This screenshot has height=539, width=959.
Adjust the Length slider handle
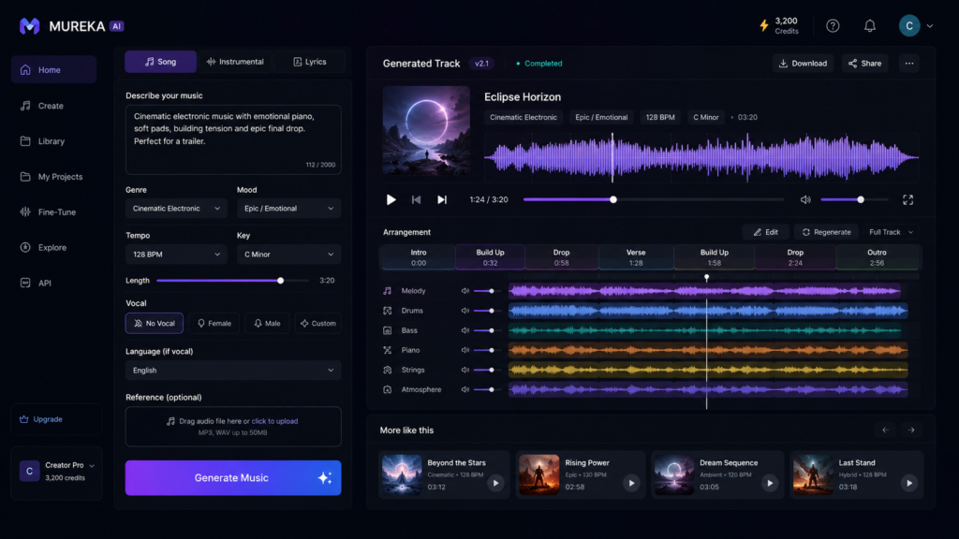pos(280,281)
